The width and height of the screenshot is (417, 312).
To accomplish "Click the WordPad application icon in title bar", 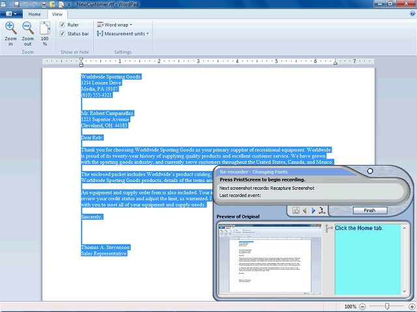I will [4, 5].
